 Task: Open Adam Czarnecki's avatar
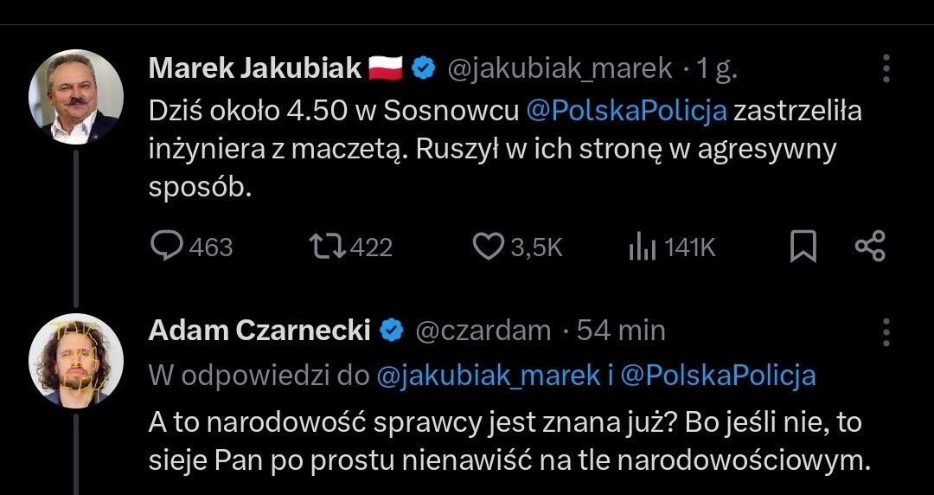(76, 359)
